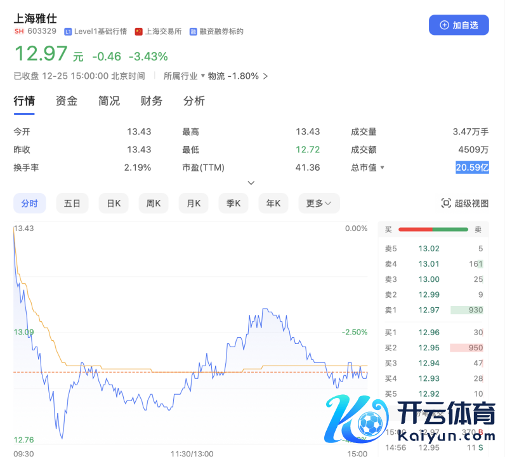This screenshot has width=505, height=457.
Task: Show the 周K chart
Action: pyautogui.click(x=154, y=203)
